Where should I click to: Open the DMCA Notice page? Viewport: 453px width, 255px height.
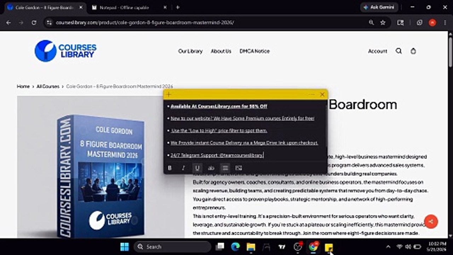click(x=254, y=51)
